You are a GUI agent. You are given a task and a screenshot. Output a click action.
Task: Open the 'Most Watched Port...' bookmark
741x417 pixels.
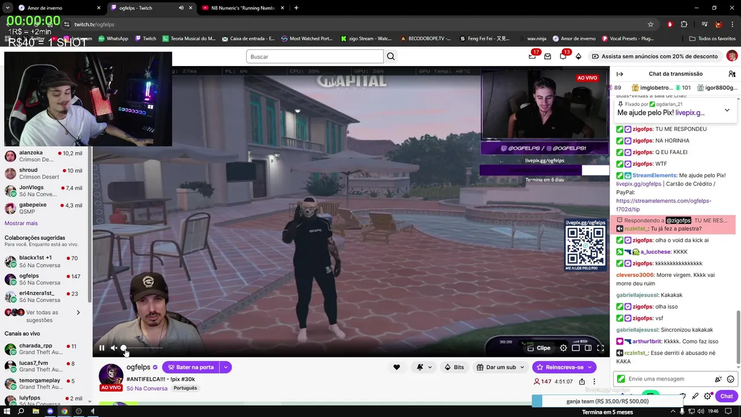(307, 39)
